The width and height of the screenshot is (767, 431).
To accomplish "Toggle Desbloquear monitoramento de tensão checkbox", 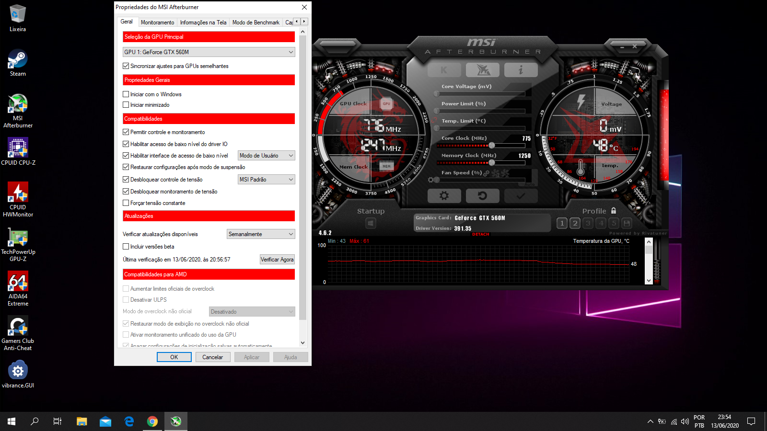I will click(x=126, y=192).
